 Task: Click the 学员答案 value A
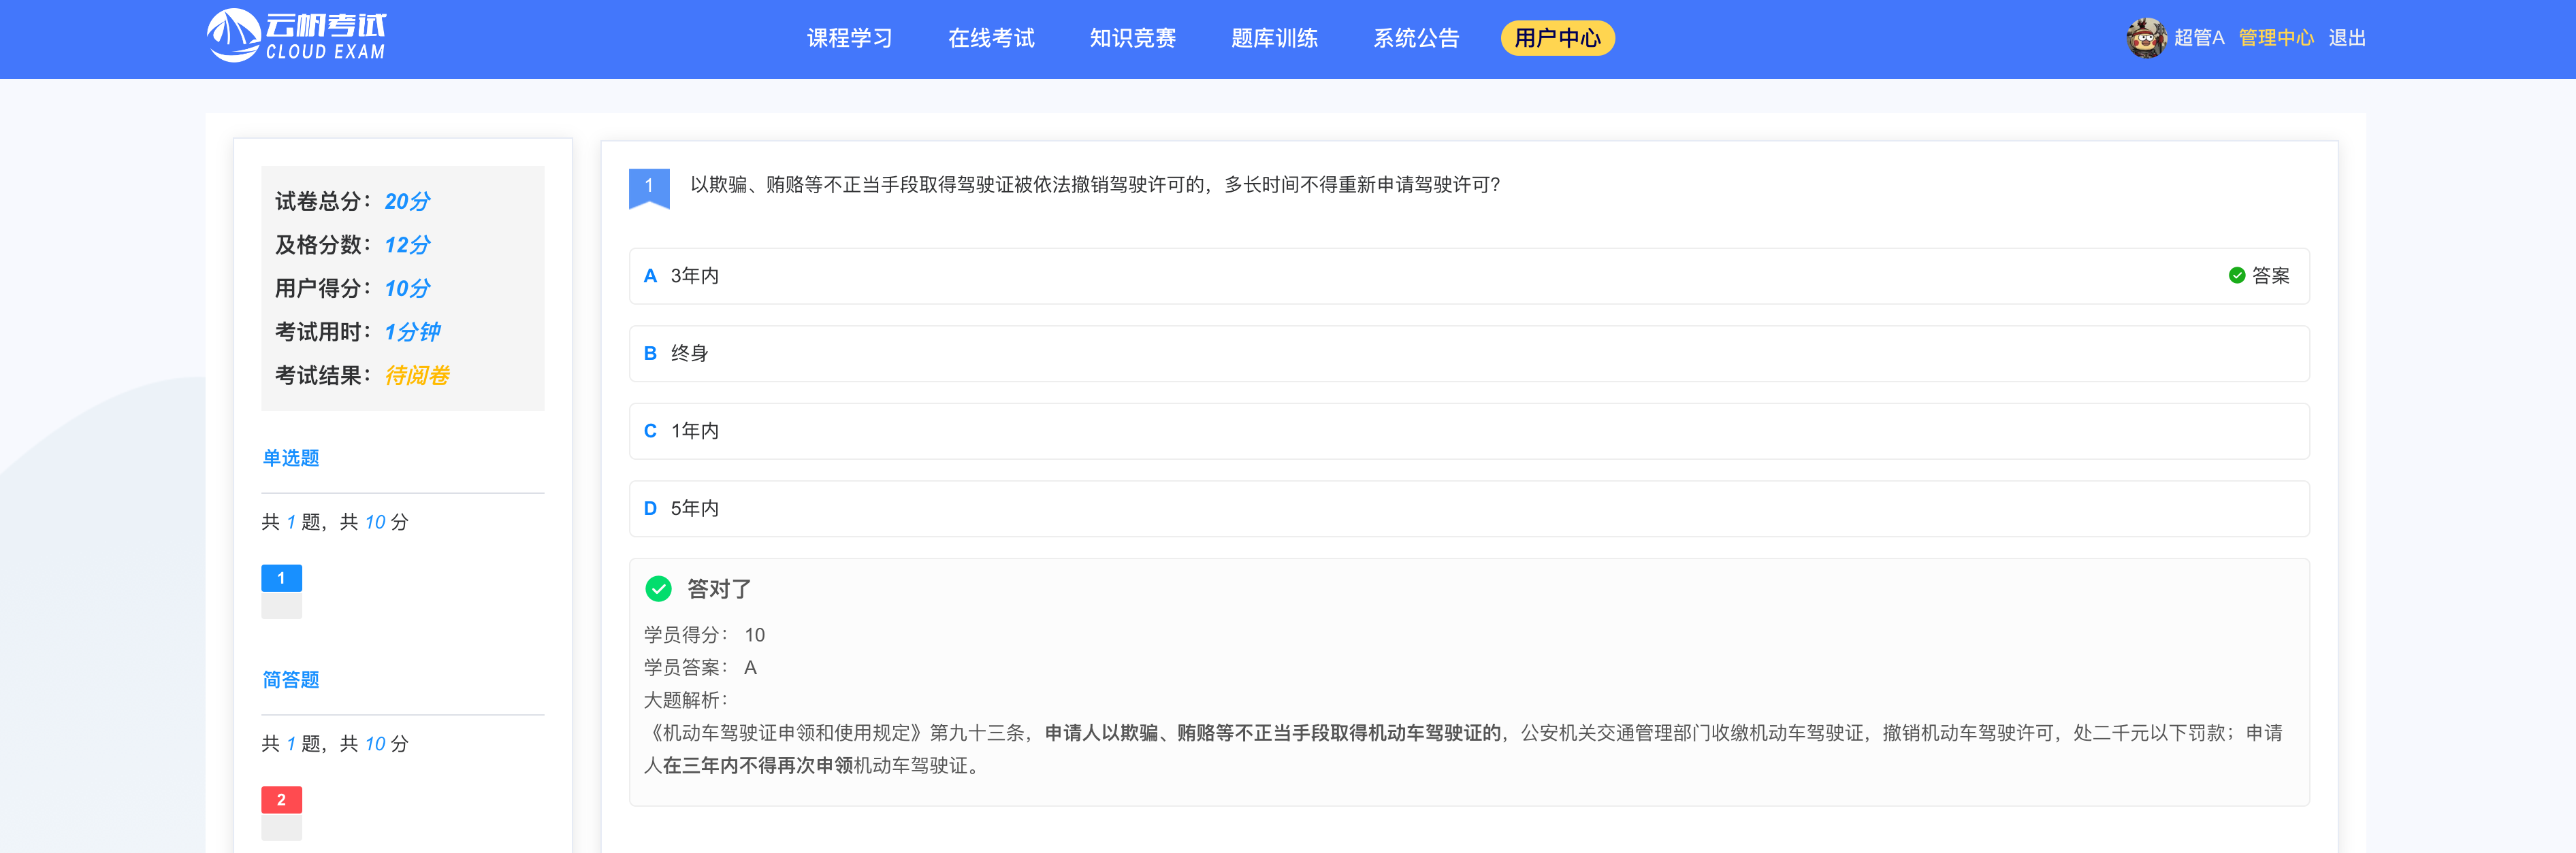(x=750, y=667)
